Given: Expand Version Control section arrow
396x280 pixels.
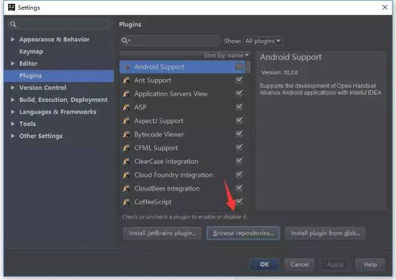Looking at the screenshot, I should (12, 88).
